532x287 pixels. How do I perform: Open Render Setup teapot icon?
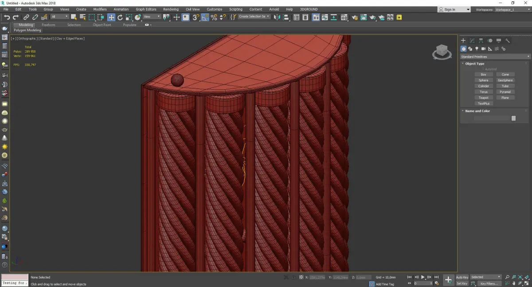point(355,17)
